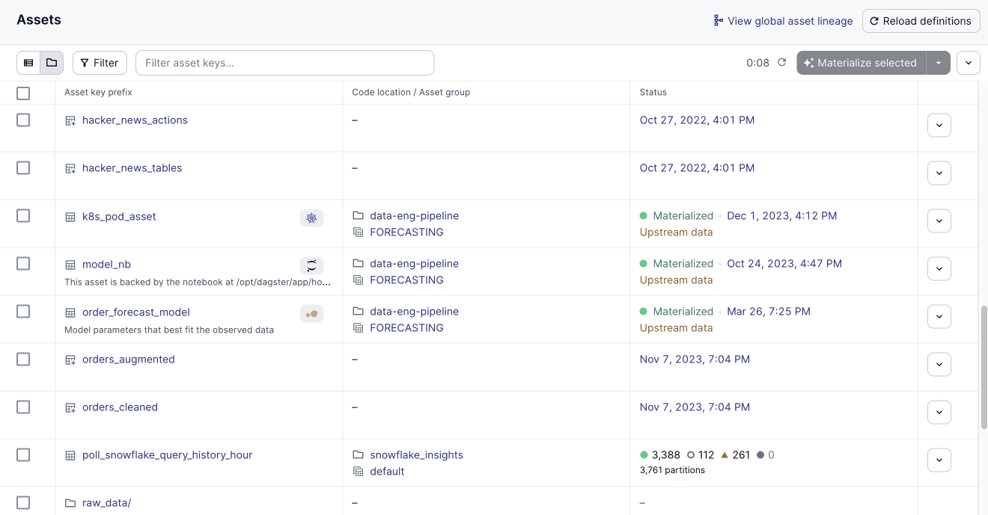Screen dimensions: 988x515
Task: Visit the snowflake_insights code location
Action: coord(417,454)
